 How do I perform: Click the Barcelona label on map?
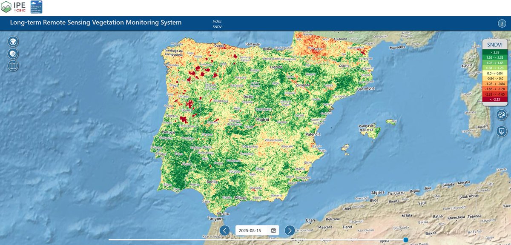tap(365, 89)
